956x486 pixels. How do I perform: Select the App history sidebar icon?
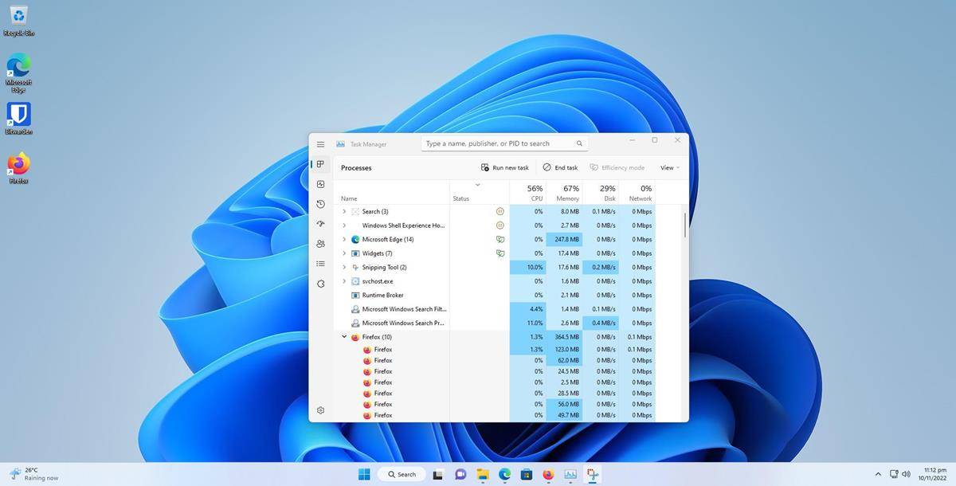[x=320, y=204]
